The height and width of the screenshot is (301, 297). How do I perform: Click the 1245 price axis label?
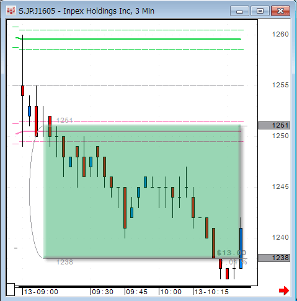click(280, 186)
